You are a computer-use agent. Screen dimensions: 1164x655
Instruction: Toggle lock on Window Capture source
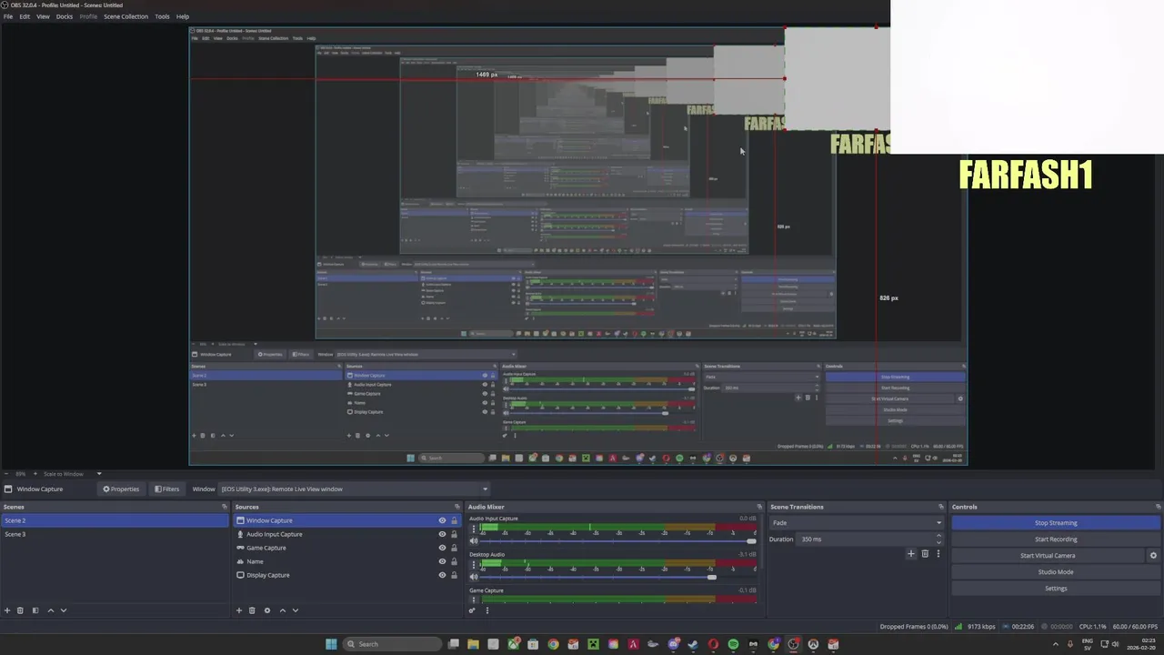click(454, 520)
